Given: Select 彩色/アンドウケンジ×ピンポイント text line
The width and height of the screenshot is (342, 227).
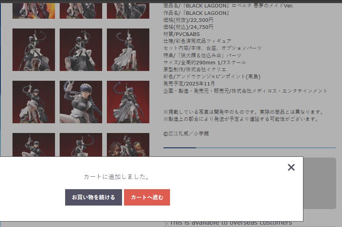Looking at the screenshot, I should 212,76.
